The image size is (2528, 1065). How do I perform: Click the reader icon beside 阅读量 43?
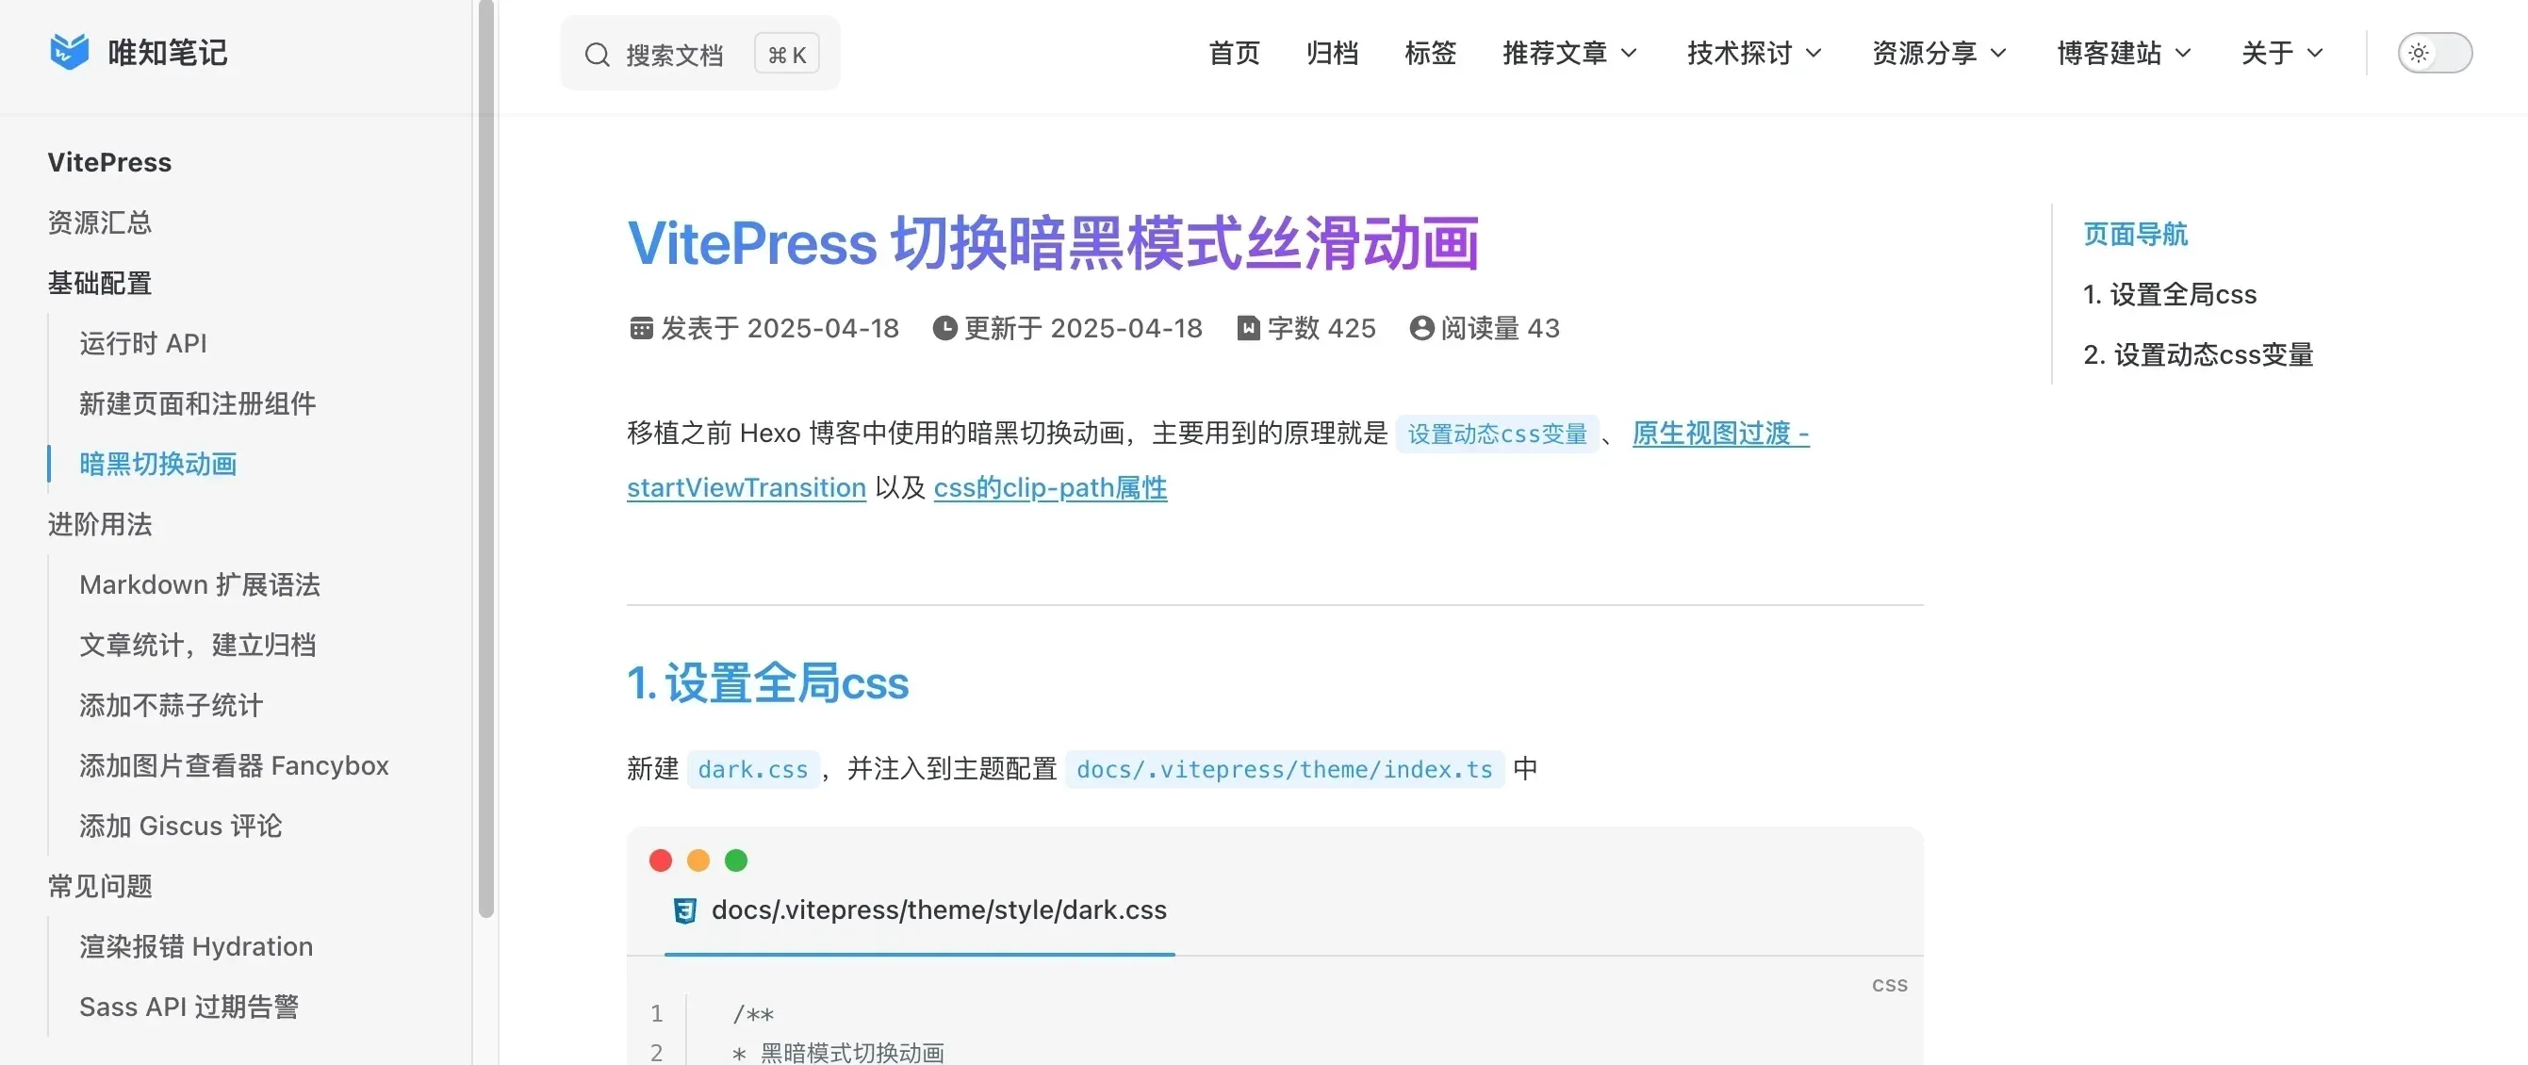click(1421, 328)
